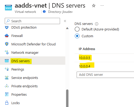Click the DNS servers menu icon
Screen dimensions: 134x107
[7, 61]
